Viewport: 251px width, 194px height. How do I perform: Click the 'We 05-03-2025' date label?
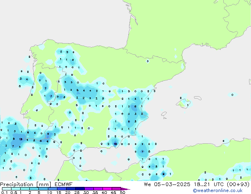click(167, 184)
